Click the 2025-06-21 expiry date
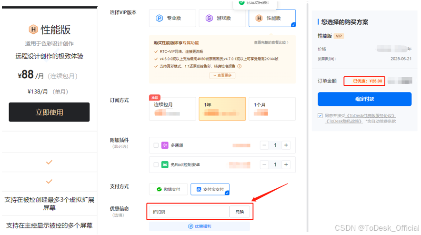421x235 pixels. [401, 59]
